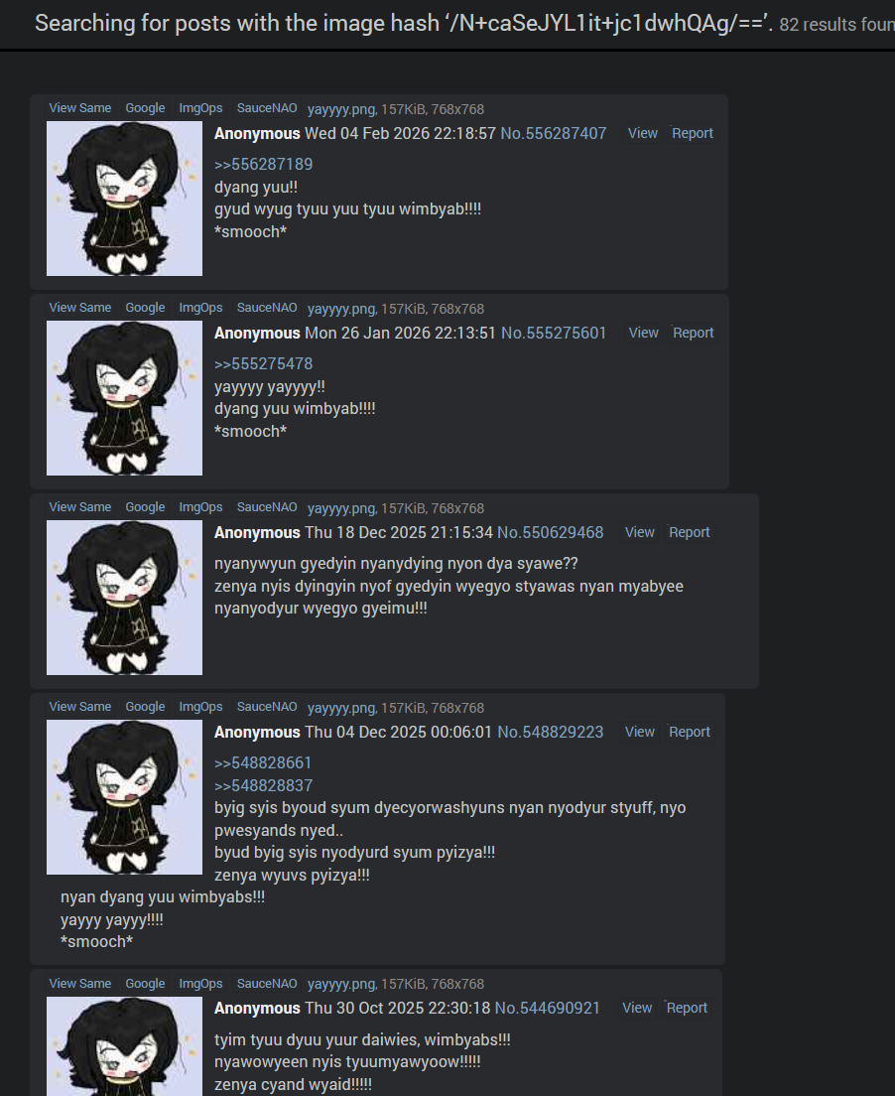View post No.555275601
The height and width of the screenshot is (1096, 895).
pos(644,333)
